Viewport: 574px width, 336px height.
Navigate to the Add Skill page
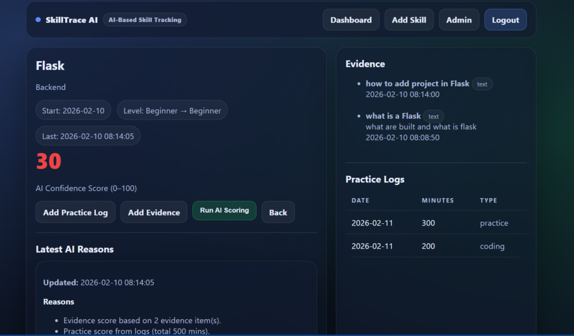(x=409, y=19)
